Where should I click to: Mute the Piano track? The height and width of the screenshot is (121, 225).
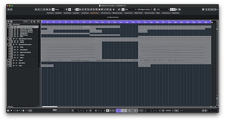[14, 60]
